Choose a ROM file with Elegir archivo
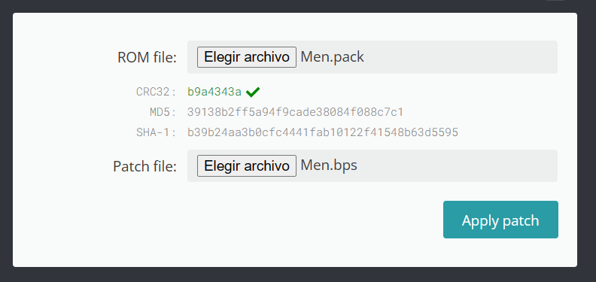 [x=247, y=57]
